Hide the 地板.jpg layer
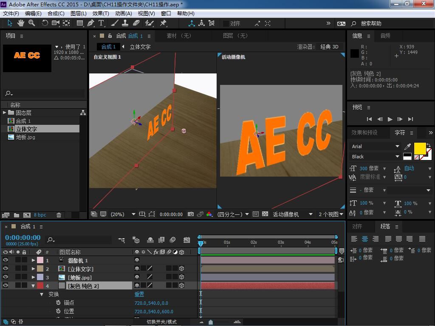The height and width of the screenshot is (326, 435). tap(6, 277)
